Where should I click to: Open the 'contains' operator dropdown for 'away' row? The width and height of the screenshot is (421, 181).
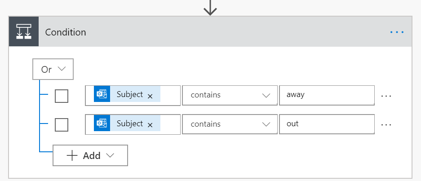(230, 95)
